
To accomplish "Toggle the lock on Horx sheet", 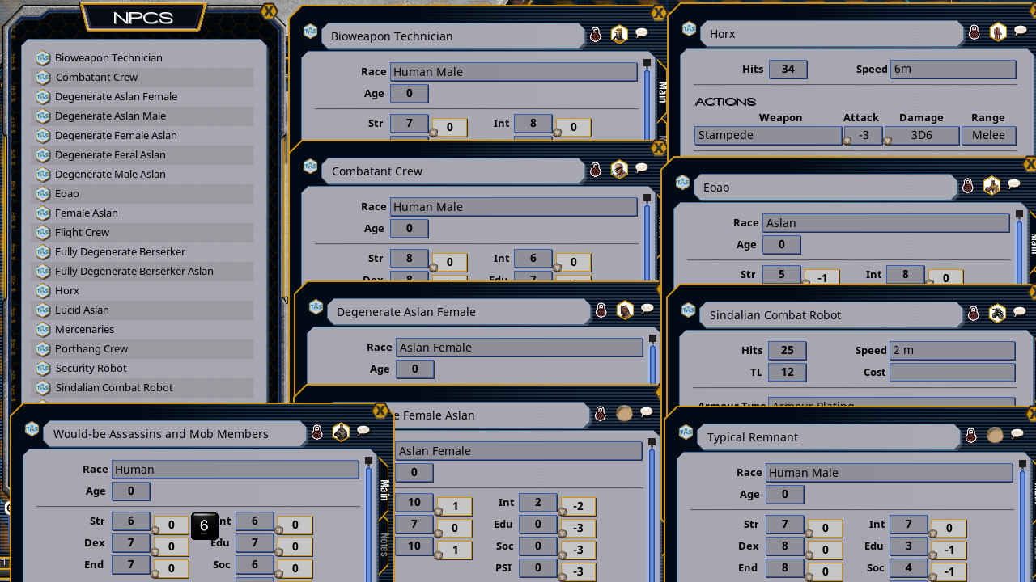I will point(974,32).
